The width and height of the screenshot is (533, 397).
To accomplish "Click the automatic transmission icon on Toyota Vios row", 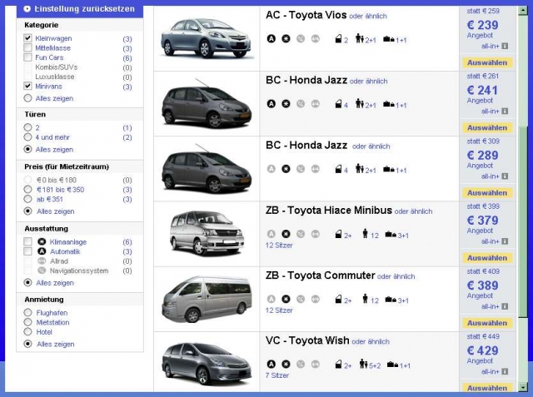I will pyautogui.click(x=271, y=39).
